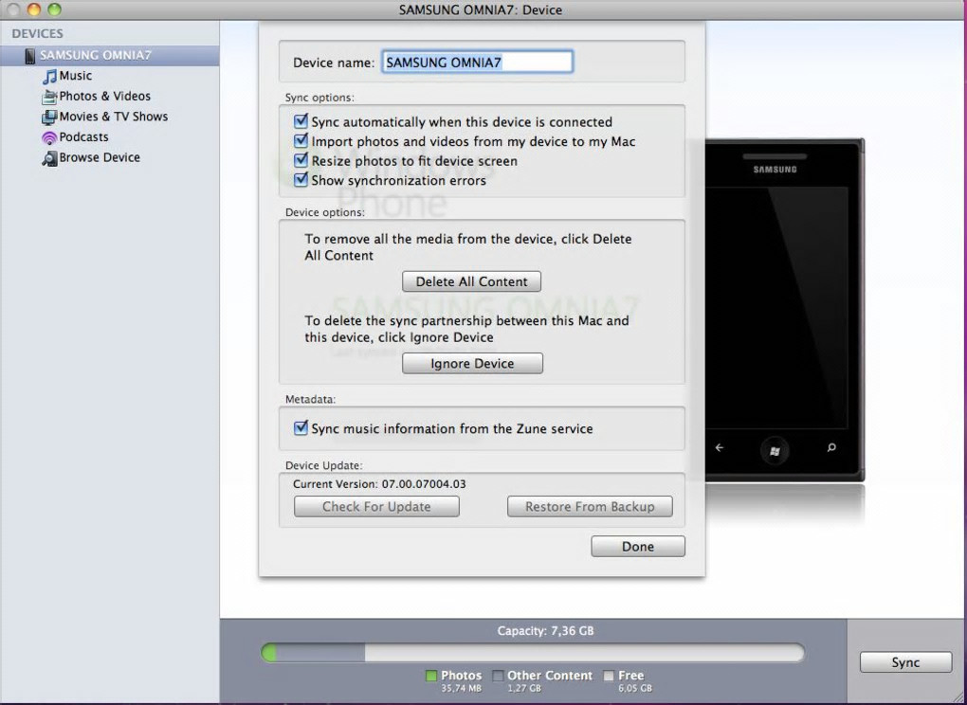Click the Ignore Device button
967x705 pixels.
(472, 364)
